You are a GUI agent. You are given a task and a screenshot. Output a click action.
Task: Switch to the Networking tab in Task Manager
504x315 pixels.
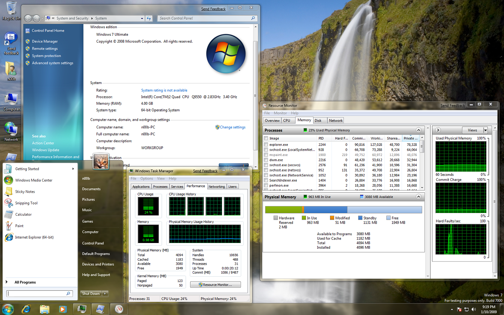tap(216, 186)
